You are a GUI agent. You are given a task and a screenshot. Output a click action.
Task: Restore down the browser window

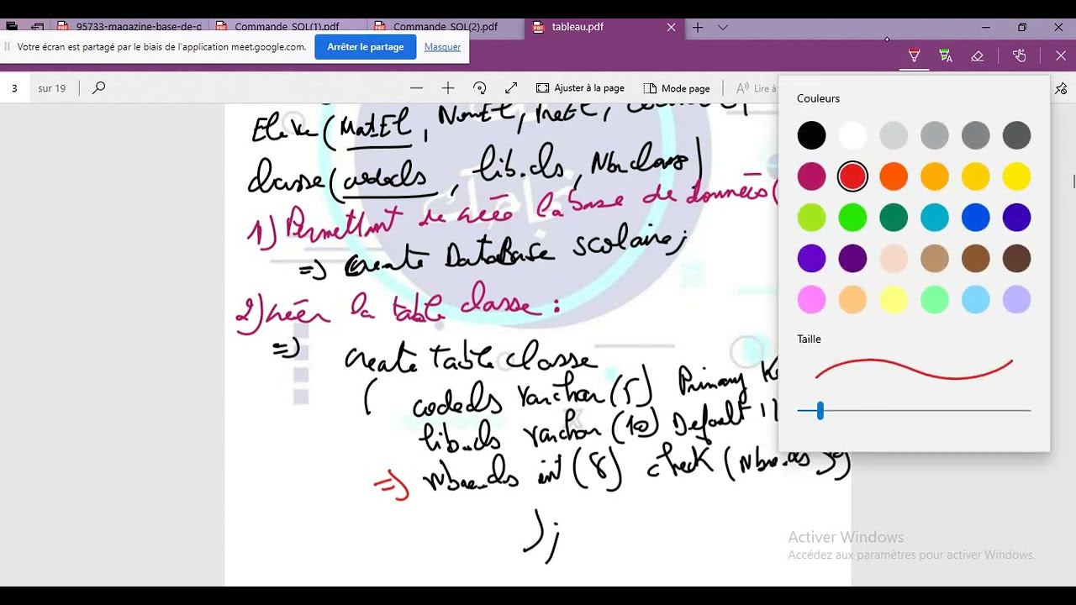(1022, 27)
